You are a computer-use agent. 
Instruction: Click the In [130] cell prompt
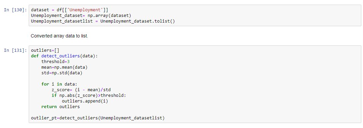pyautogui.click(x=15, y=10)
